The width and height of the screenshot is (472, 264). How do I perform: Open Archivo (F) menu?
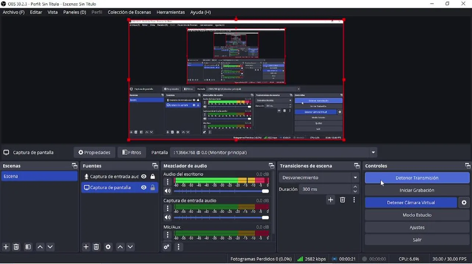pyautogui.click(x=14, y=12)
